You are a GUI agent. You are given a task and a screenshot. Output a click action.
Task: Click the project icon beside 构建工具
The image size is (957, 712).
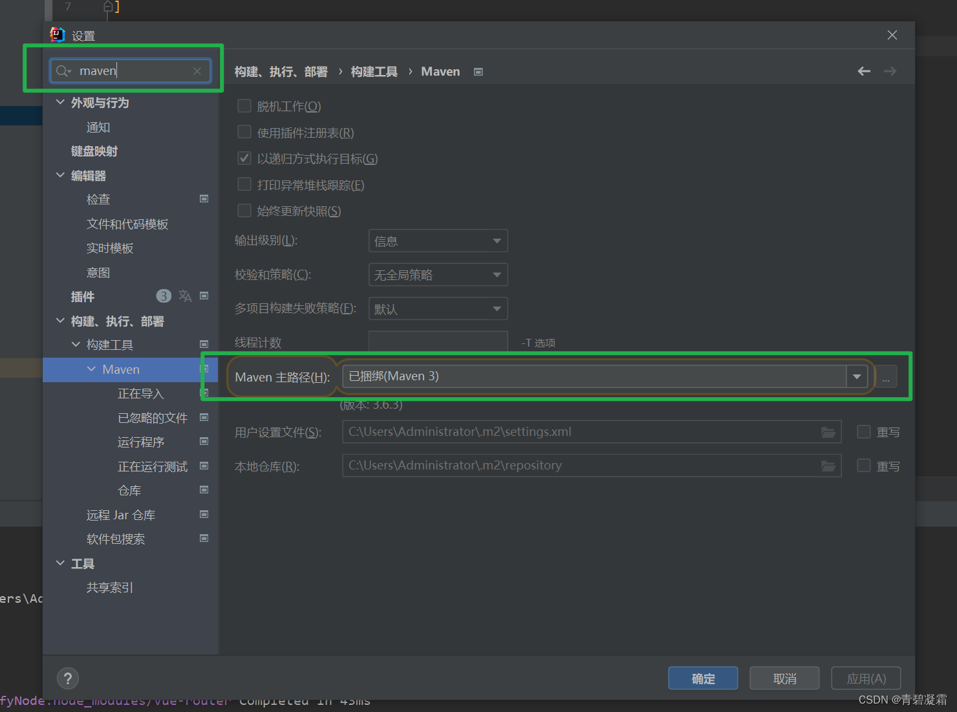(x=204, y=345)
